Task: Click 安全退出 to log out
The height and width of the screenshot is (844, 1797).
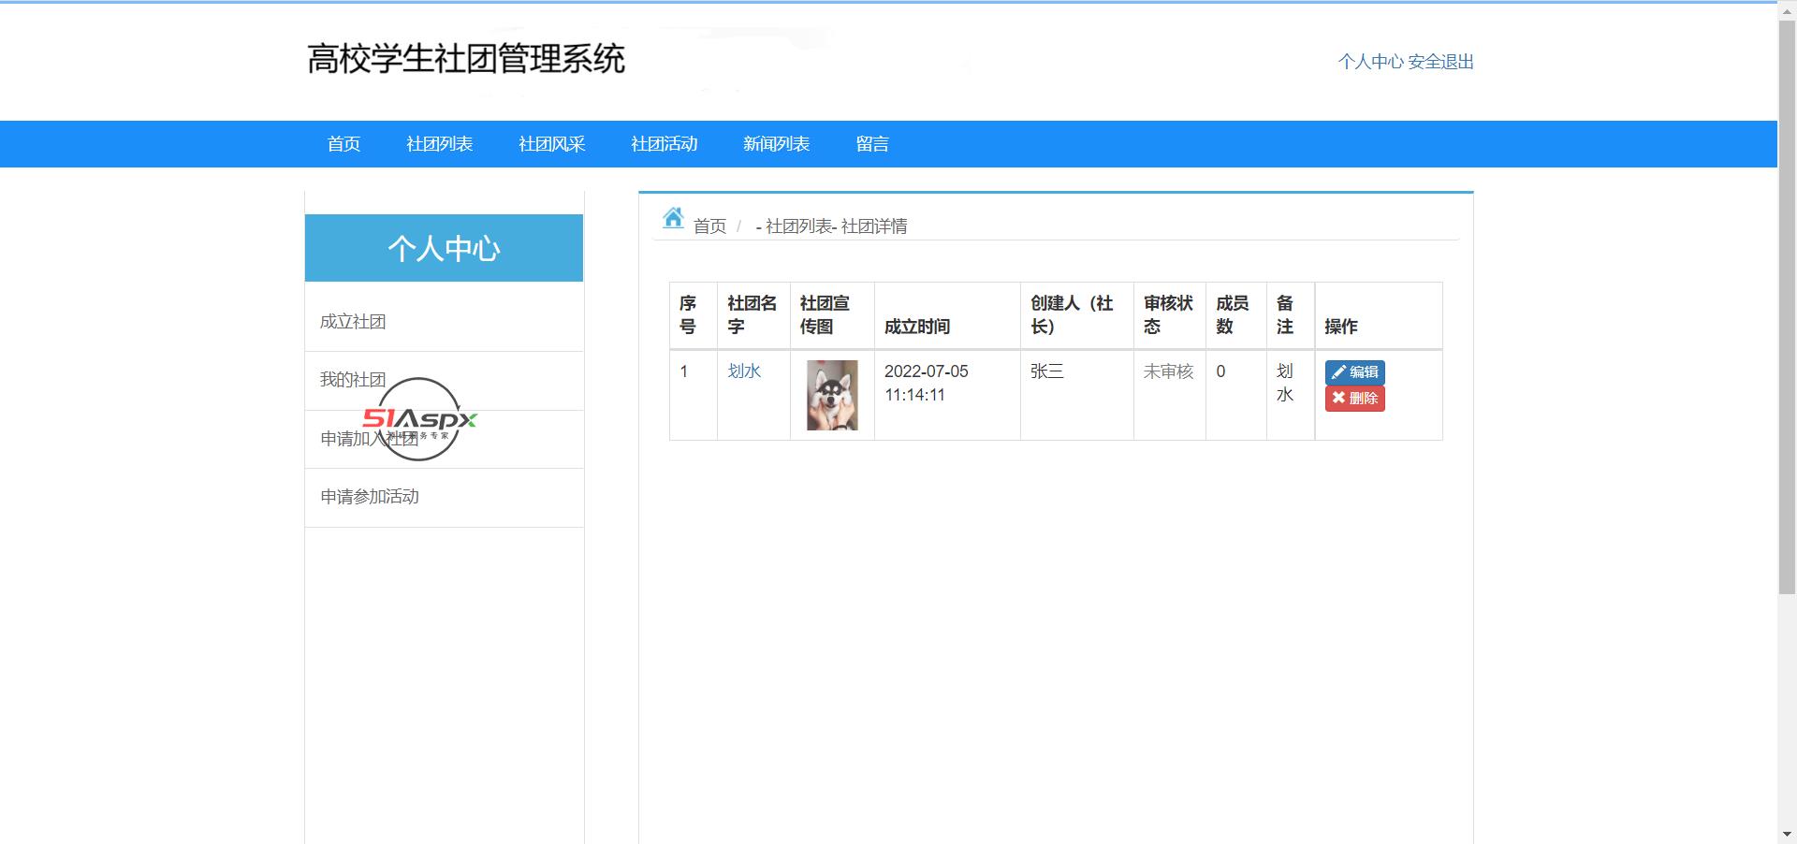Action: tap(1441, 62)
